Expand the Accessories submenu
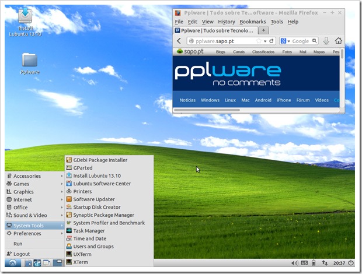 point(34,176)
